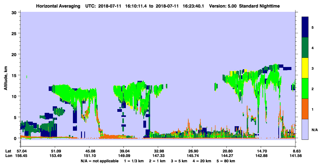
Task: Click the y-axis tick label 10
Action: (x=14, y=96)
